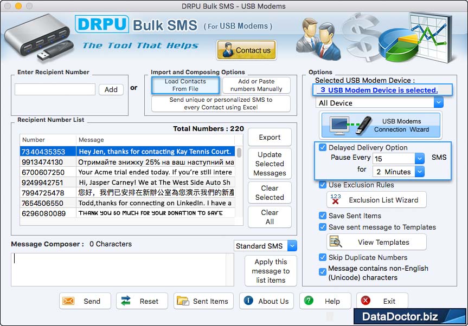
Task: Toggle Use Exclusion Rules checkbox
Action: pos(322,185)
